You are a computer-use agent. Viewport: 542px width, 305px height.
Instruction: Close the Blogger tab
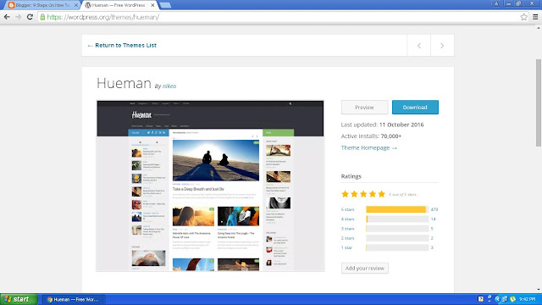coord(76,5)
